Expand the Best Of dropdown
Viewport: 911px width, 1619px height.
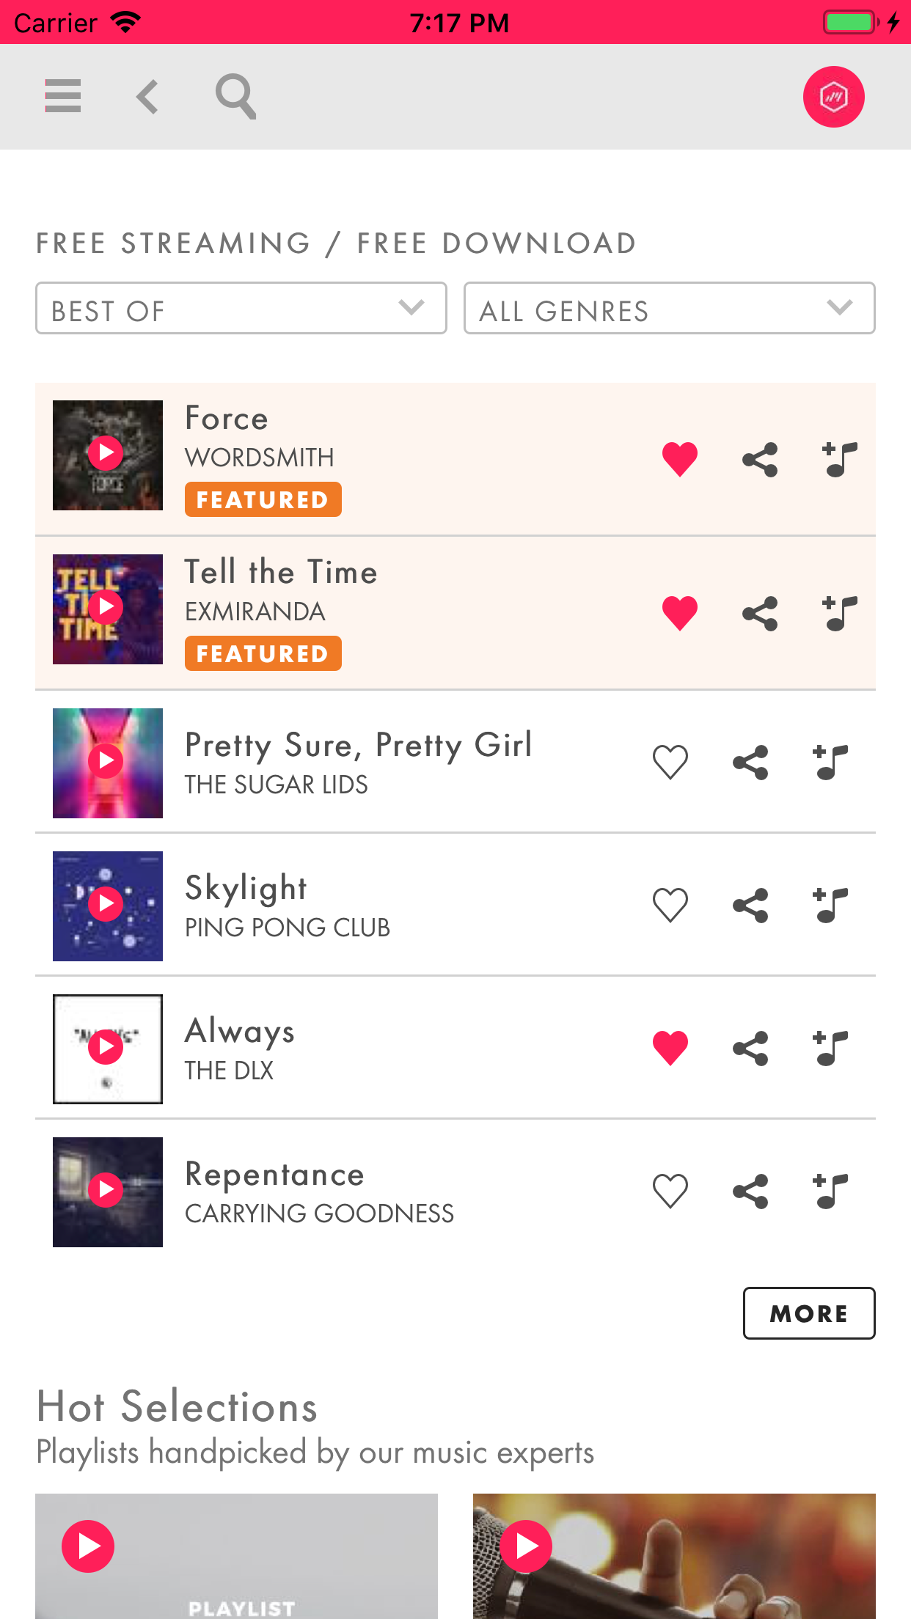241,309
